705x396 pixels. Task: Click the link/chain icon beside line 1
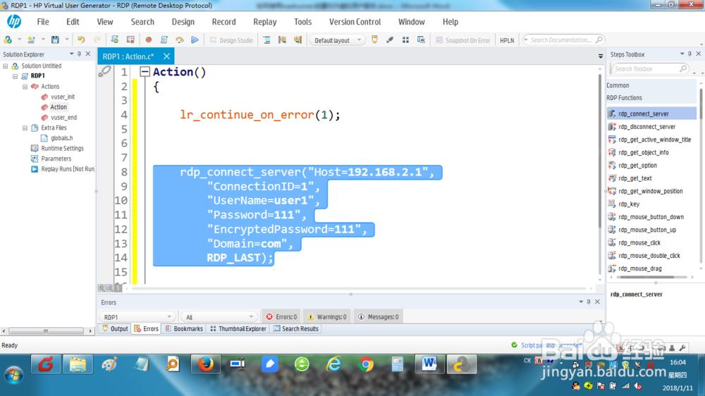click(x=104, y=71)
